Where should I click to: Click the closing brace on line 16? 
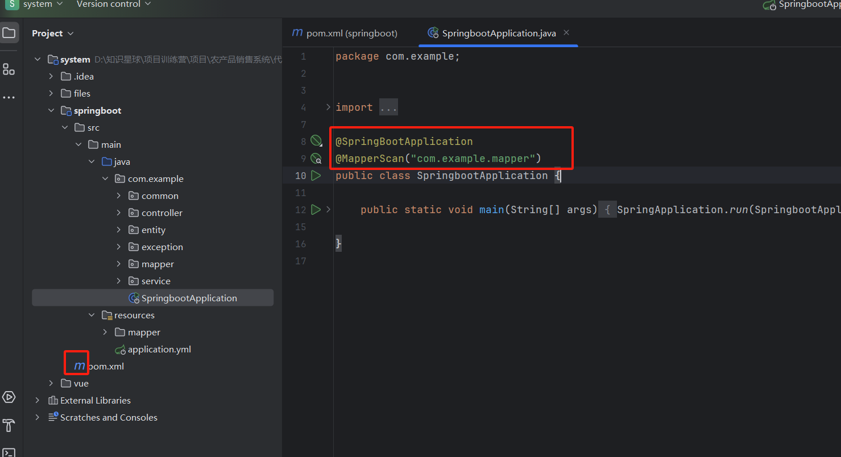click(338, 243)
